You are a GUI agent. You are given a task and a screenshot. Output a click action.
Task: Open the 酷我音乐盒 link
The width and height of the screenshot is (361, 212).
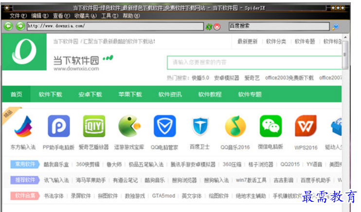pyautogui.click(x=56, y=164)
